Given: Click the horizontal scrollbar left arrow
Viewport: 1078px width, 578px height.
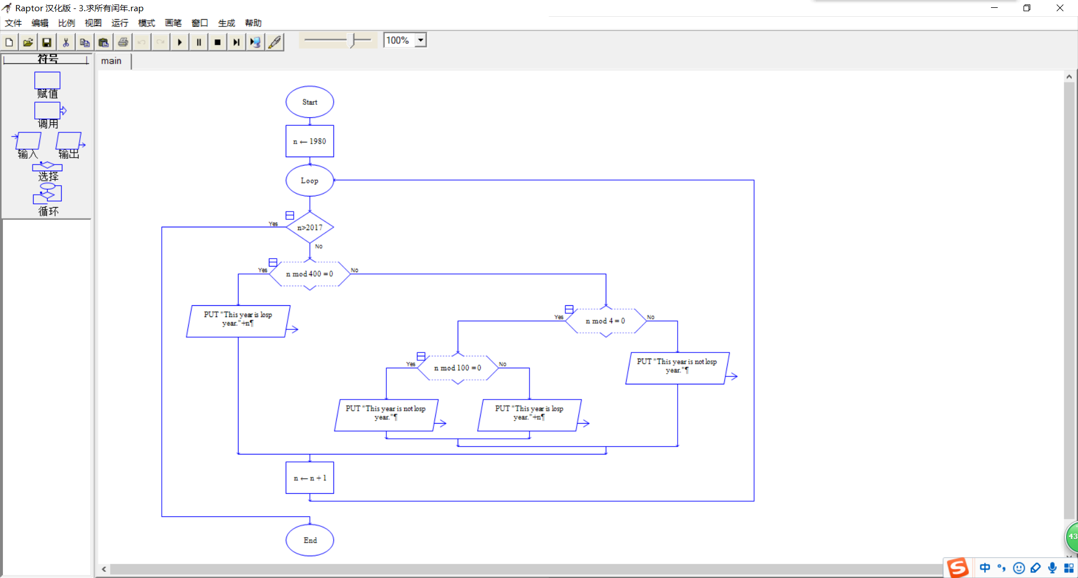Looking at the screenshot, I should tap(104, 569).
